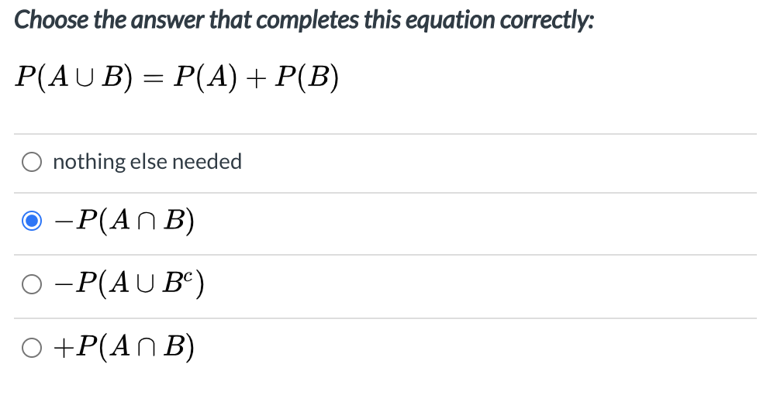Choose the −P(A∪Bᶜ) radio button
This screenshot has height=395, width=777.
[32, 285]
